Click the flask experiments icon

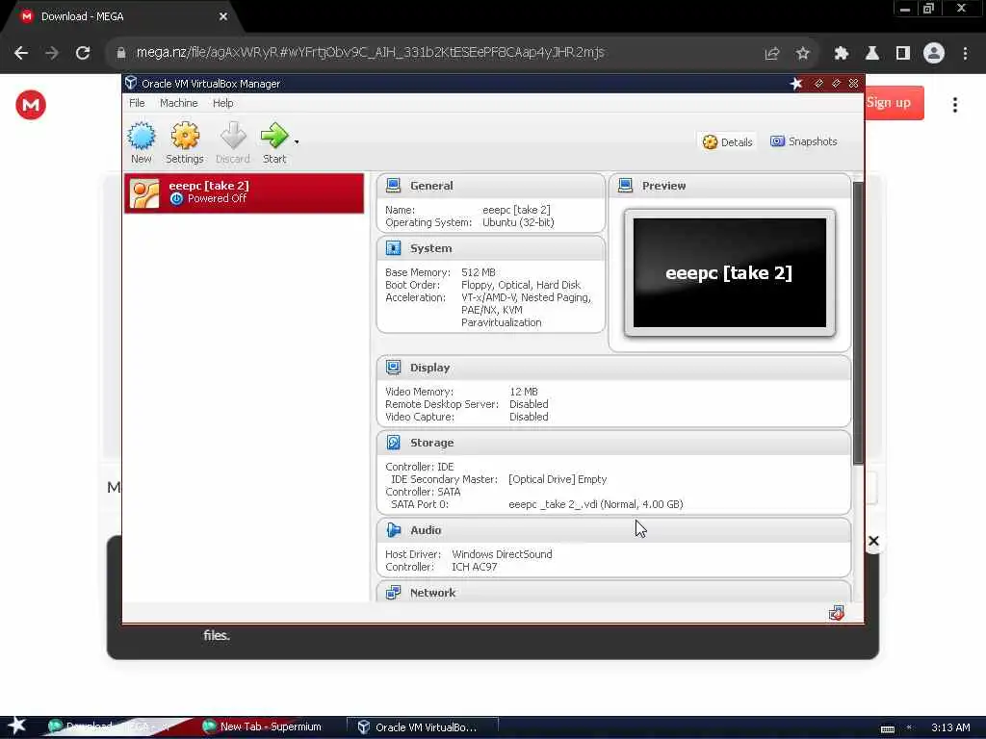tap(871, 54)
